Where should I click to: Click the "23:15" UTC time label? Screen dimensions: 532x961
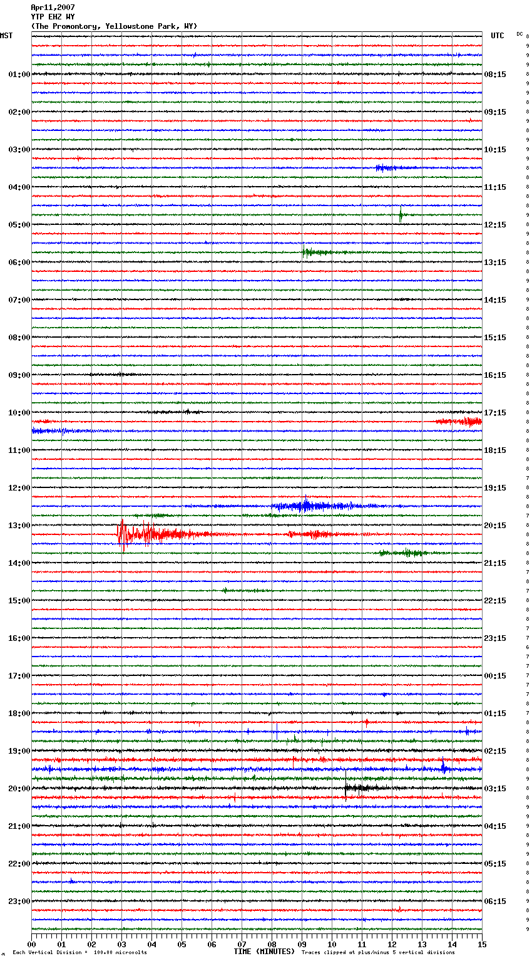tap(495, 638)
